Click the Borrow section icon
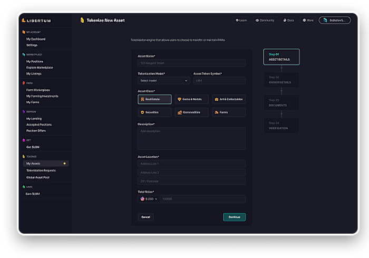The image size is (369, 258). (24, 112)
